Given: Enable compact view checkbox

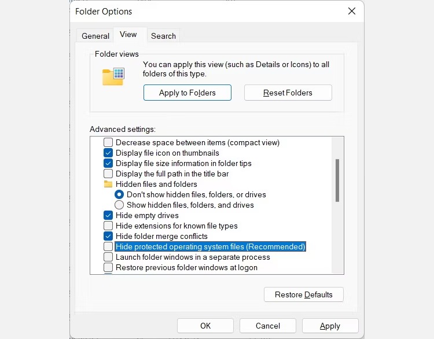Looking at the screenshot, I should (108, 142).
